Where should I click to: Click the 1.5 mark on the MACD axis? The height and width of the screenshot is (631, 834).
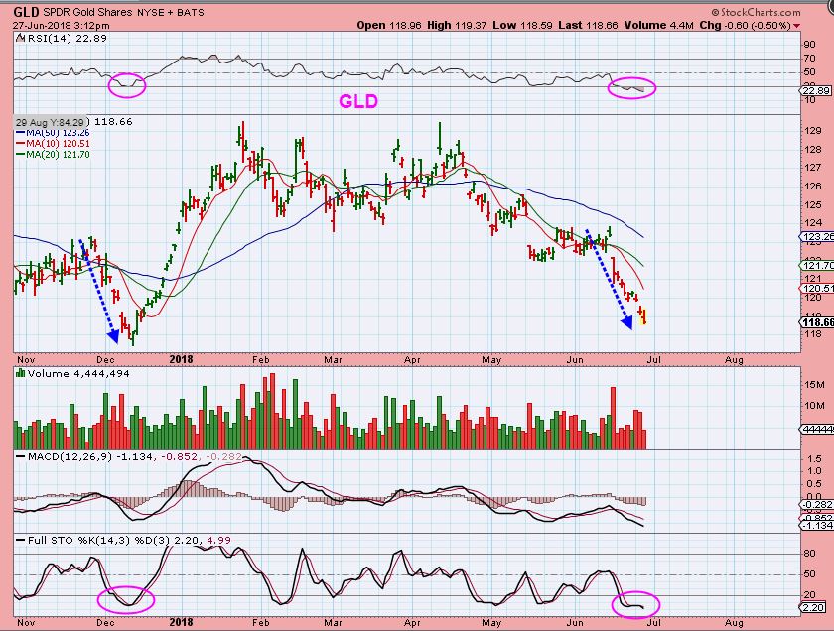click(814, 458)
